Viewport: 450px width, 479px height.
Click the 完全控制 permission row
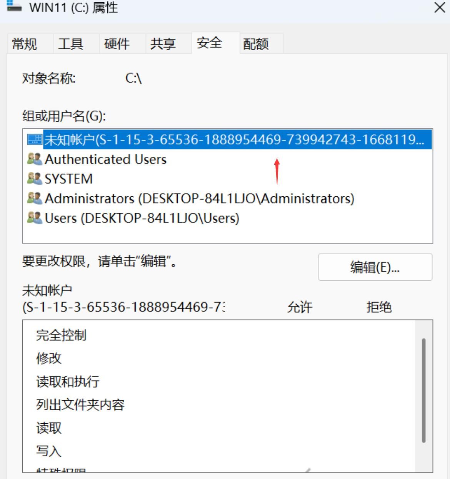[62, 335]
